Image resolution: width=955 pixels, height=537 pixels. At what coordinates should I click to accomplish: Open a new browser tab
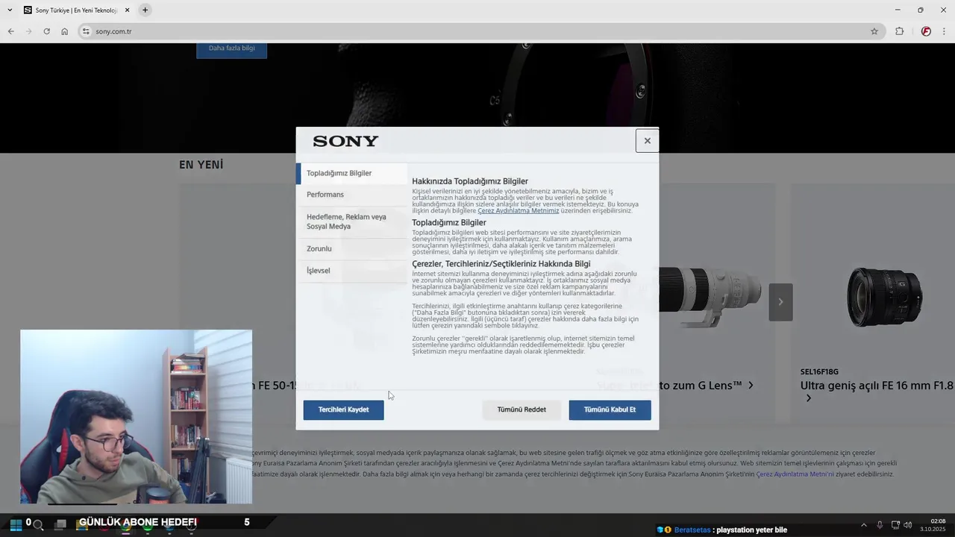click(x=145, y=10)
